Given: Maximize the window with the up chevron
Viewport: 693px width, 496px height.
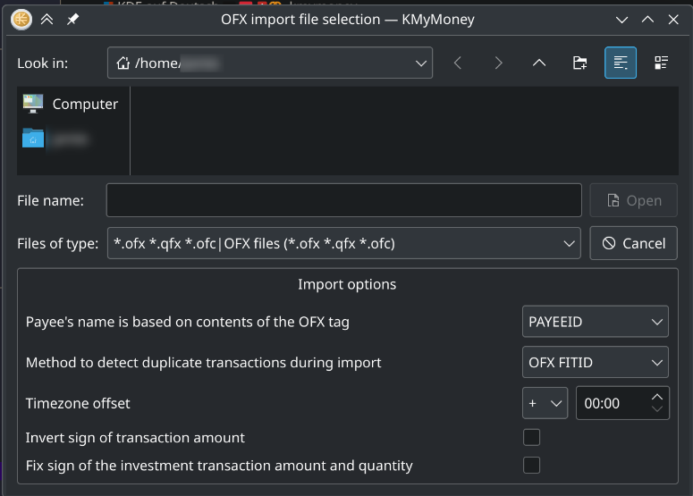Looking at the screenshot, I should [647, 20].
